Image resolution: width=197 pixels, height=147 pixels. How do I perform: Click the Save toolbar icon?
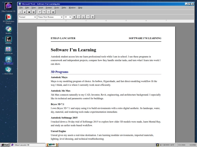(29, 12)
